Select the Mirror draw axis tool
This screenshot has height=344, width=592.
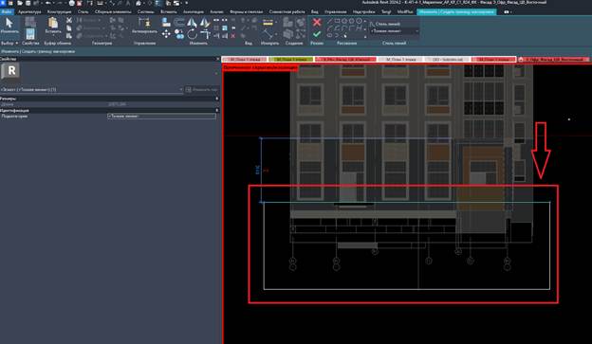pyautogui.click(x=205, y=22)
